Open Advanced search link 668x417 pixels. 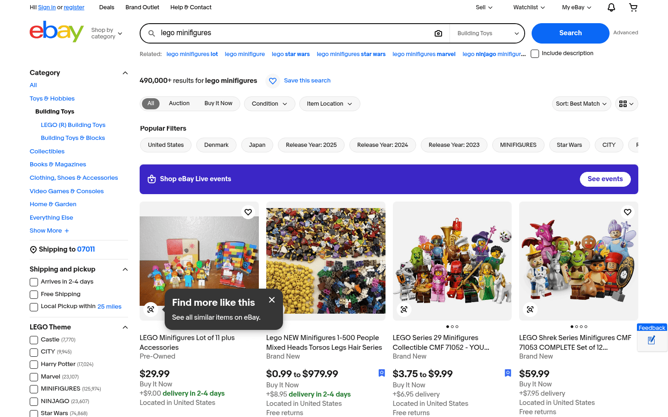click(x=625, y=33)
